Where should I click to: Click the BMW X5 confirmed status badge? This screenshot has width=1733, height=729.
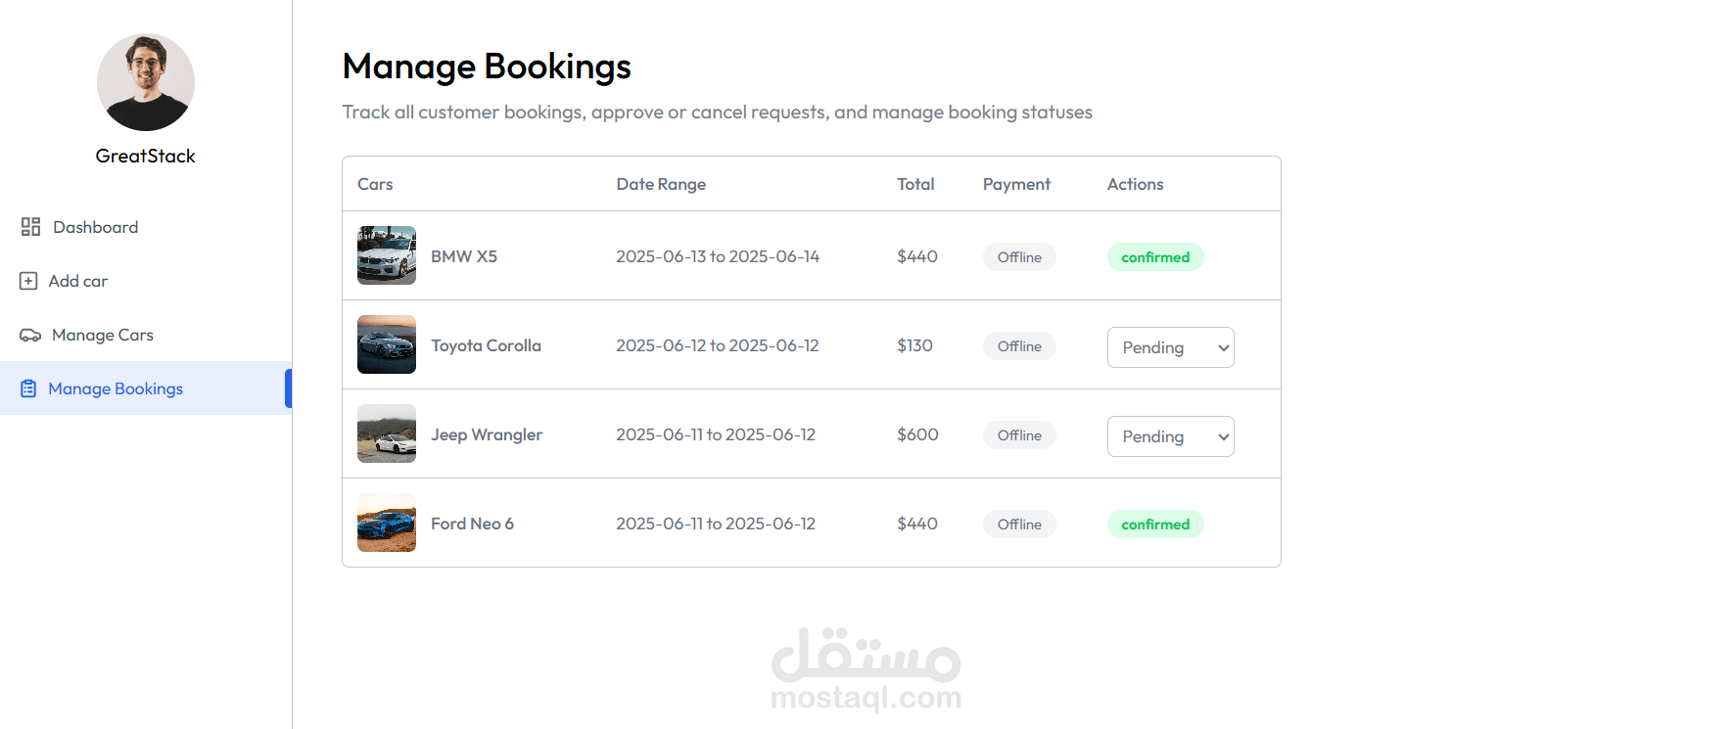tap(1155, 257)
